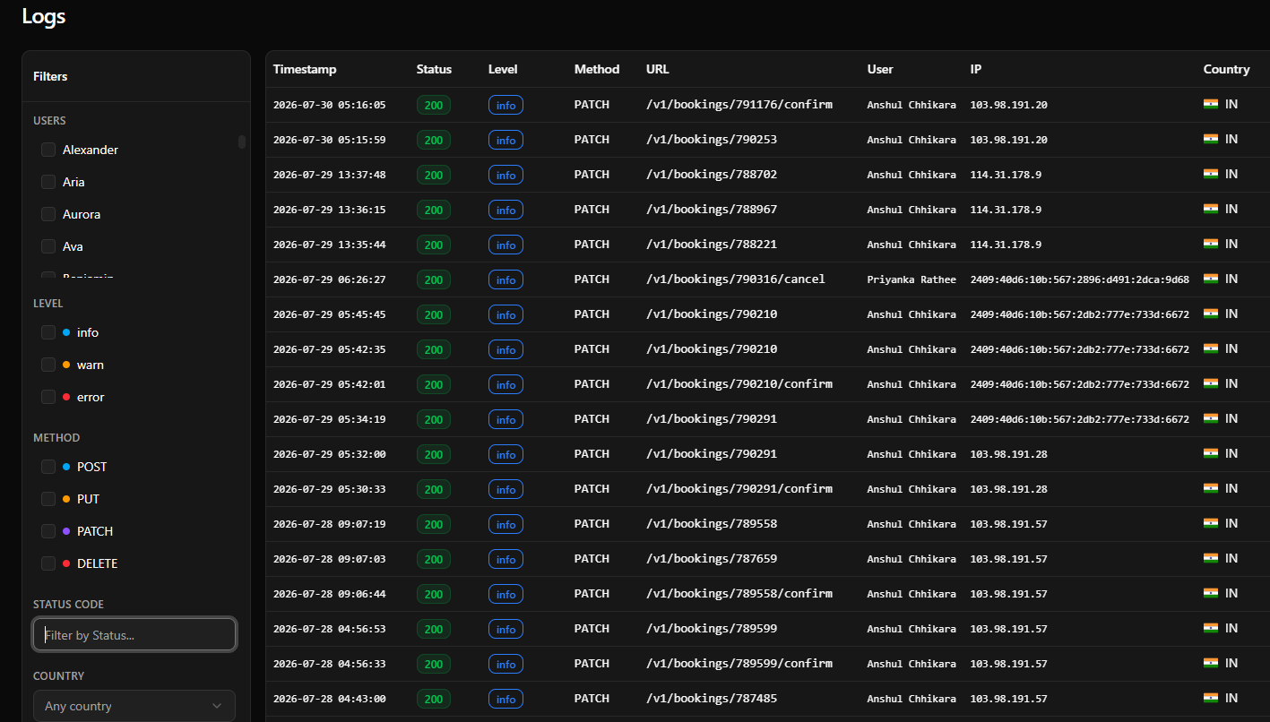The width and height of the screenshot is (1270, 722).
Task: Click PATCH method cell at 05:42:01
Action: click(x=592, y=383)
